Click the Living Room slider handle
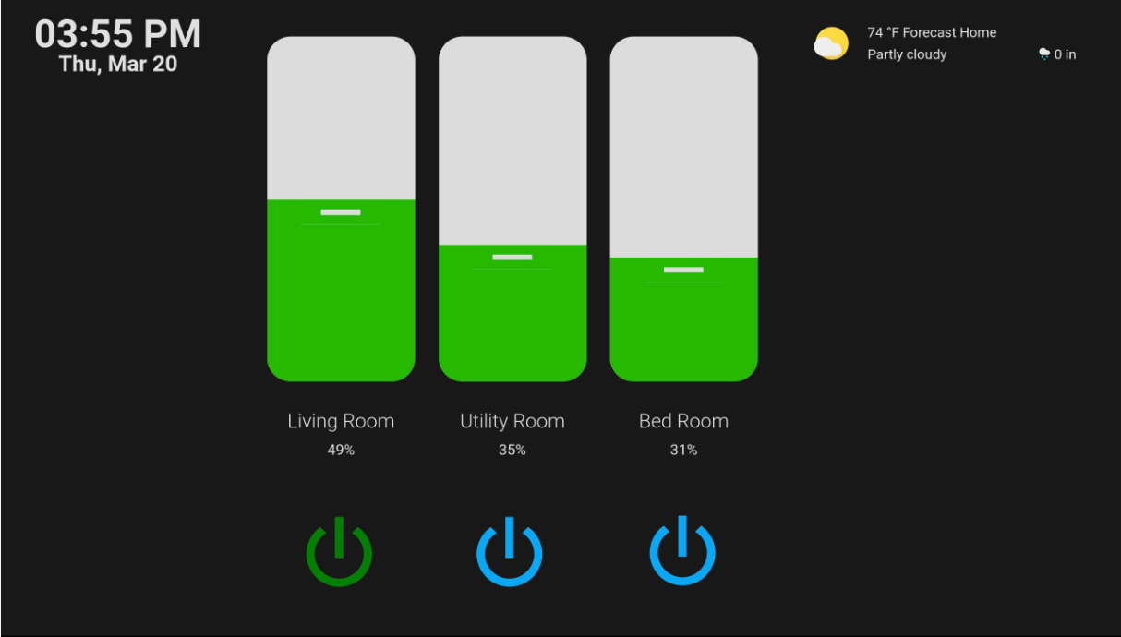Image resolution: width=1121 pixels, height=637 pixels. tap(341, 212)
